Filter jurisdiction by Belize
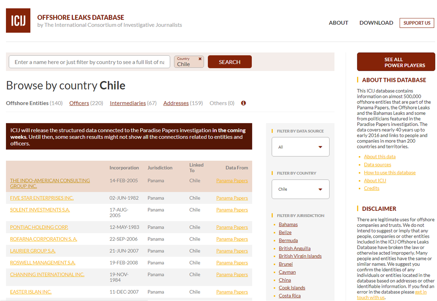The image size is (437, 301). (x=285, y=232)
